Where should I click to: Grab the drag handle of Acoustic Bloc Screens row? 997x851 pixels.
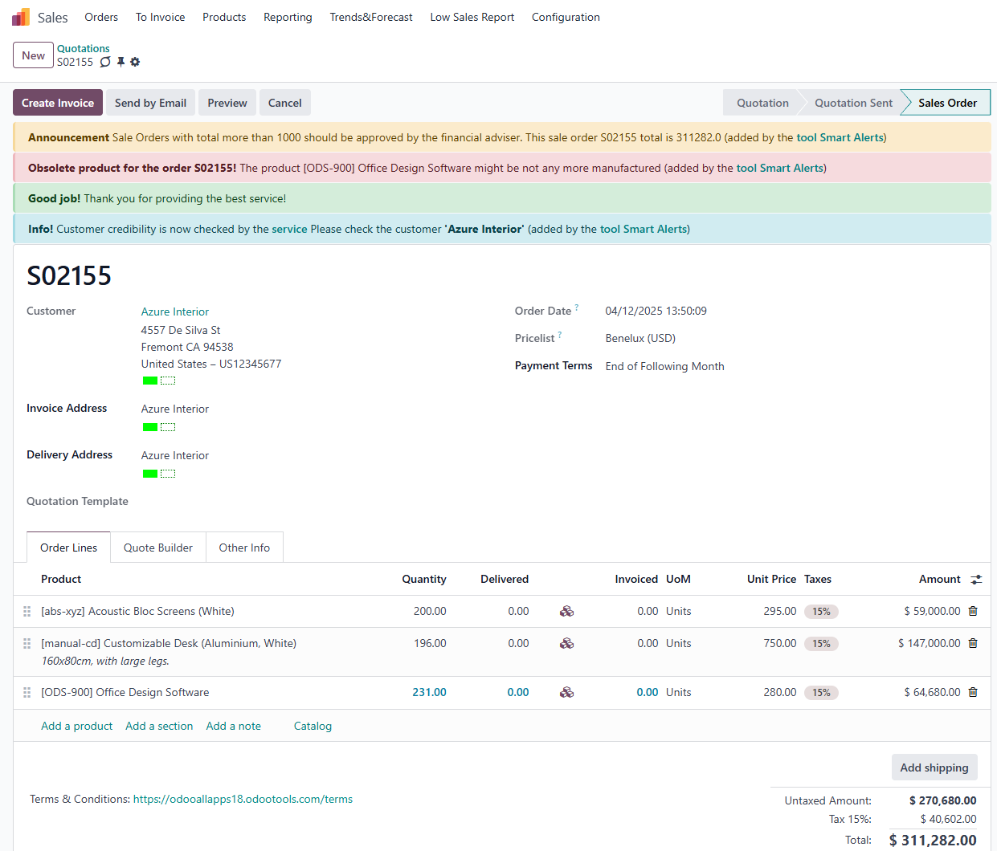pyautogui.click(x=27, y=612)
